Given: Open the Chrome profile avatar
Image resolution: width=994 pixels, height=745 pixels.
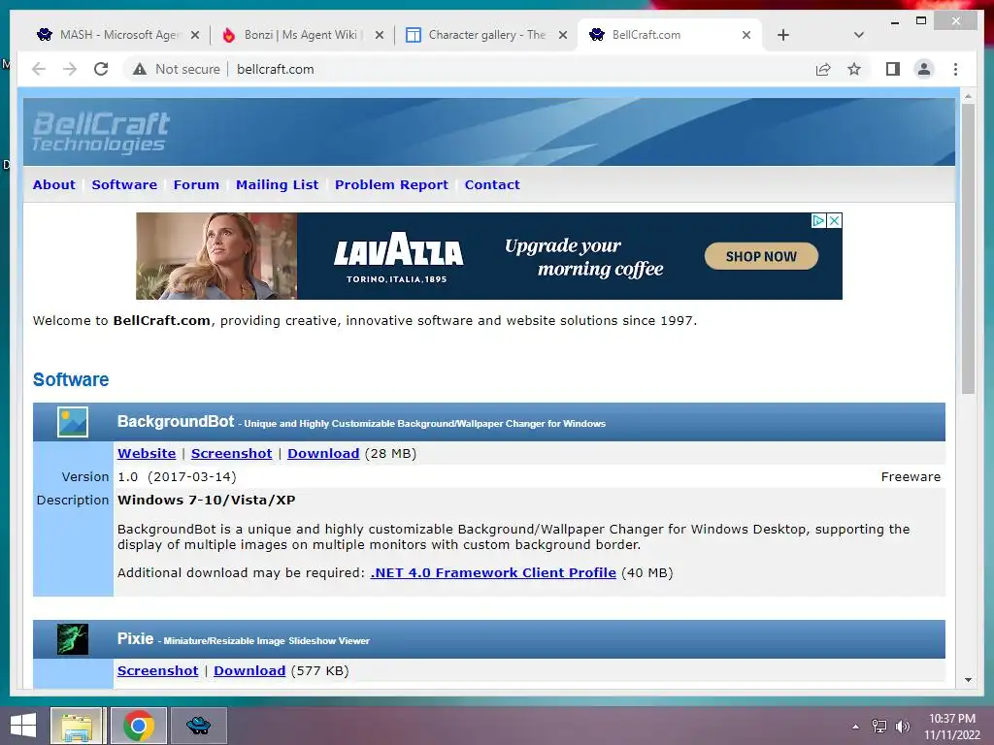Looking at the screenshot, I should click(x=924, y=69).
